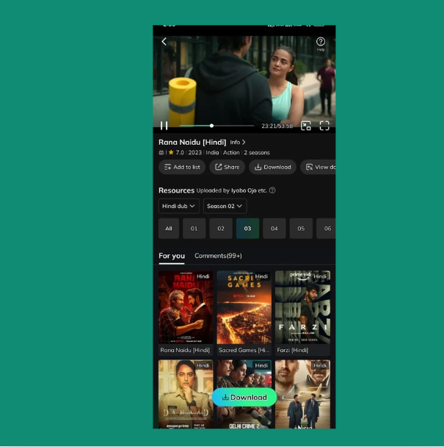
Task: Click uploader name Iyabo Ojo
Action: pos(244,190)
